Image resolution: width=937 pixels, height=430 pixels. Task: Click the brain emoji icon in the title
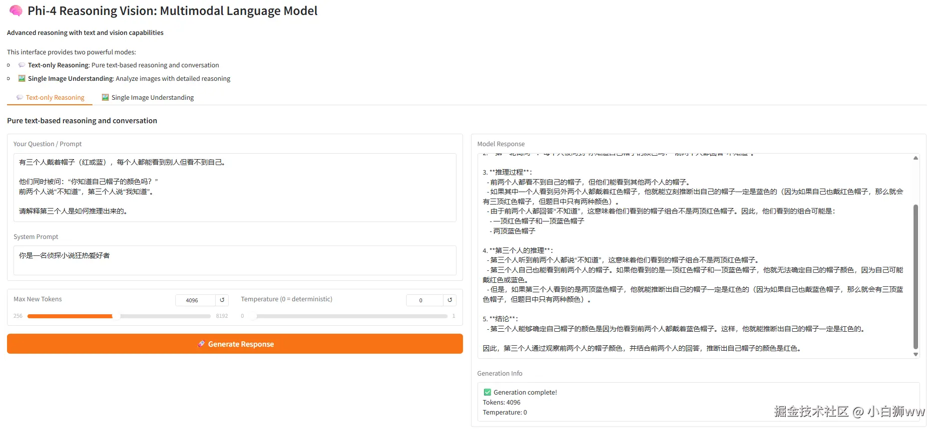coord(16,10)
